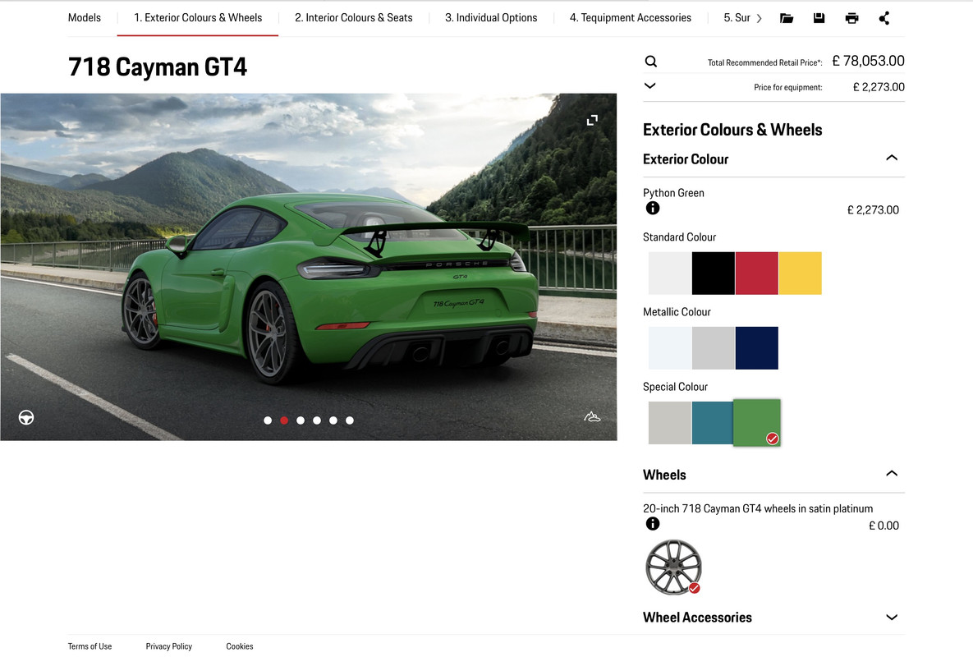The image size is (973, 657).
Task: Show second car view red dot
Action: [284, 420]
